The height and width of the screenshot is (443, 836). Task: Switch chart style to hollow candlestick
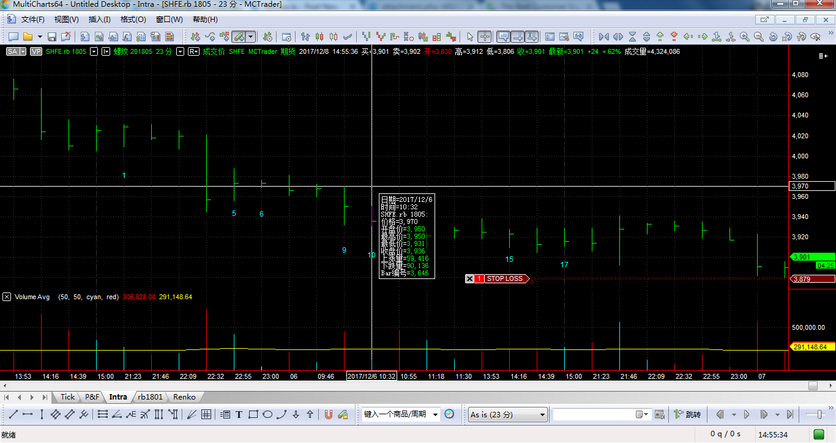click(x=334, y=37)
